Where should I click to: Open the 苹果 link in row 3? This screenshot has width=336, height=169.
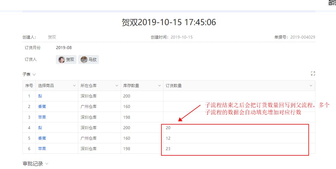[x=42, y=117]
